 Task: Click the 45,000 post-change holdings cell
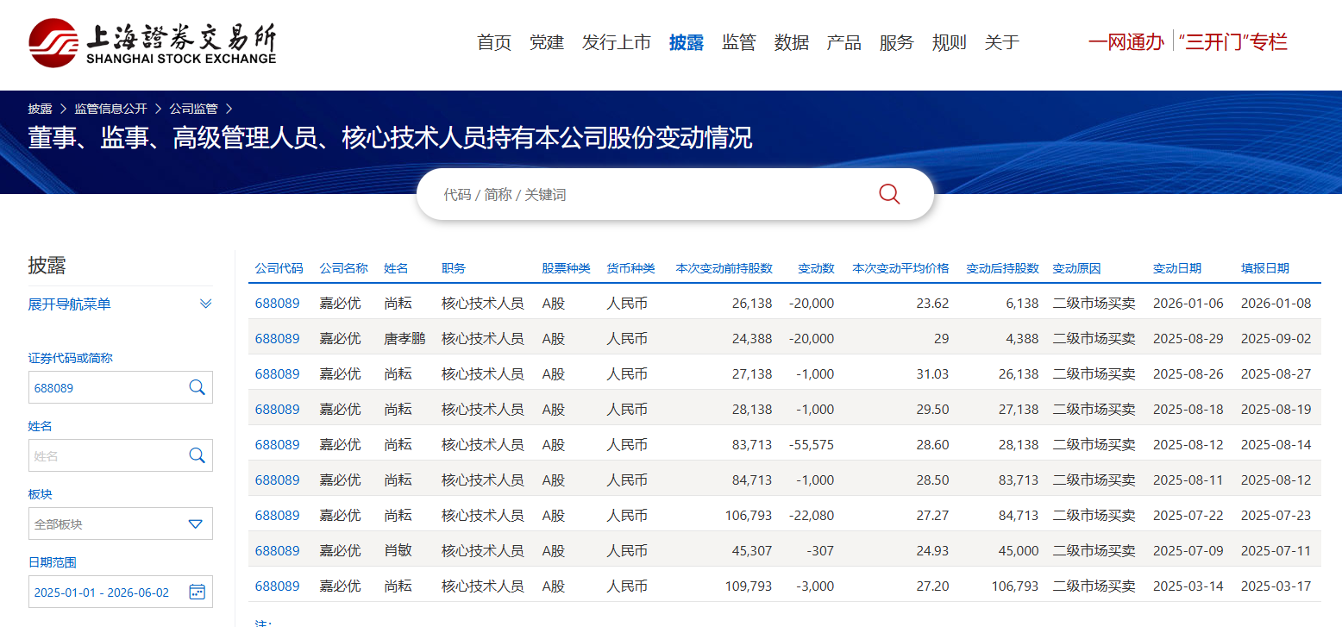coord(1019,550)
